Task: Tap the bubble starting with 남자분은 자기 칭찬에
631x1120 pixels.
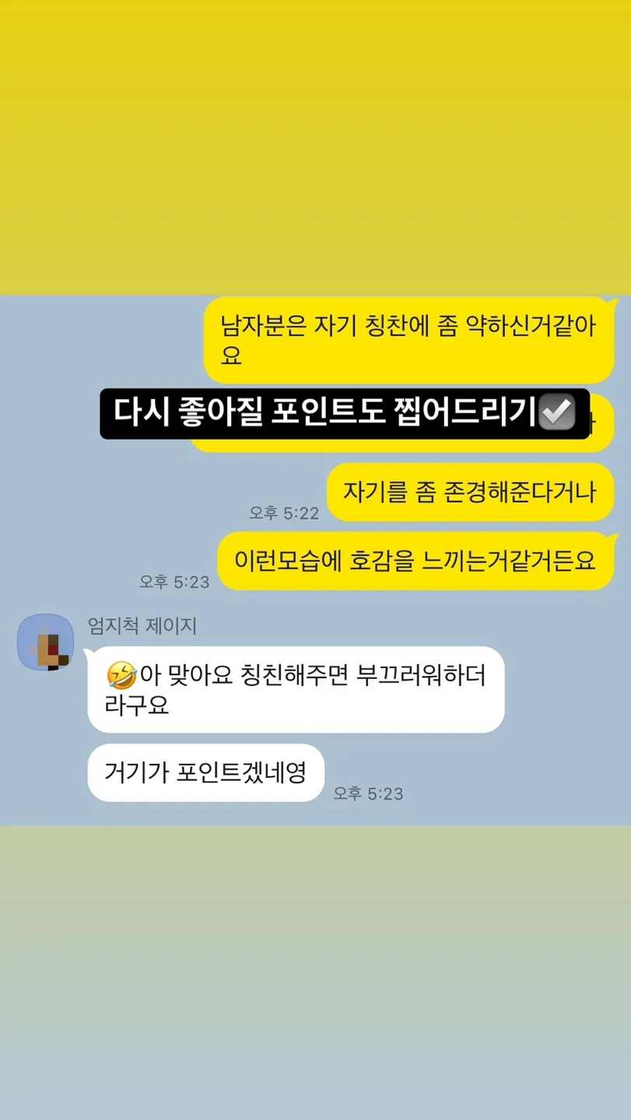Action: [408, 340]
